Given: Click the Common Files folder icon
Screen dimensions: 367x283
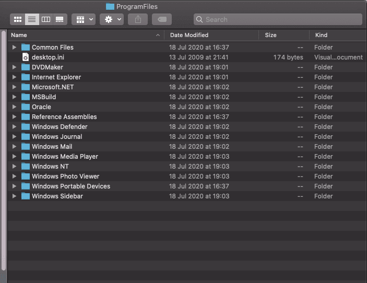Looking at the screenshot, I should point(26,48).
